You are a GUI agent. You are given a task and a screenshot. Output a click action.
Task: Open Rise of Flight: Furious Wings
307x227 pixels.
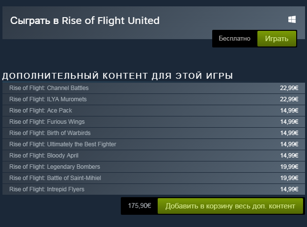pyautogui.click(x=154, y=122)
